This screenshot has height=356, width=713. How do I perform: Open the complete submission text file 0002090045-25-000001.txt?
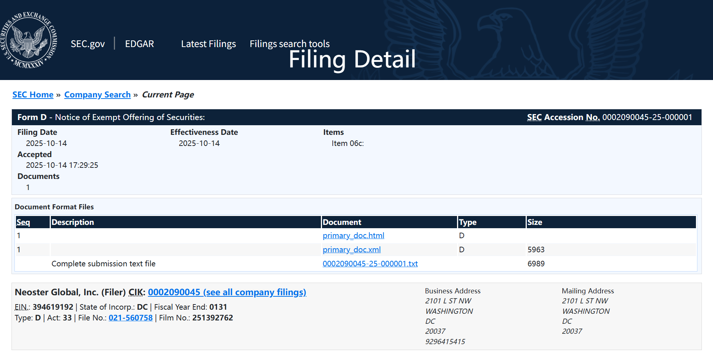[x=370, y=264]
